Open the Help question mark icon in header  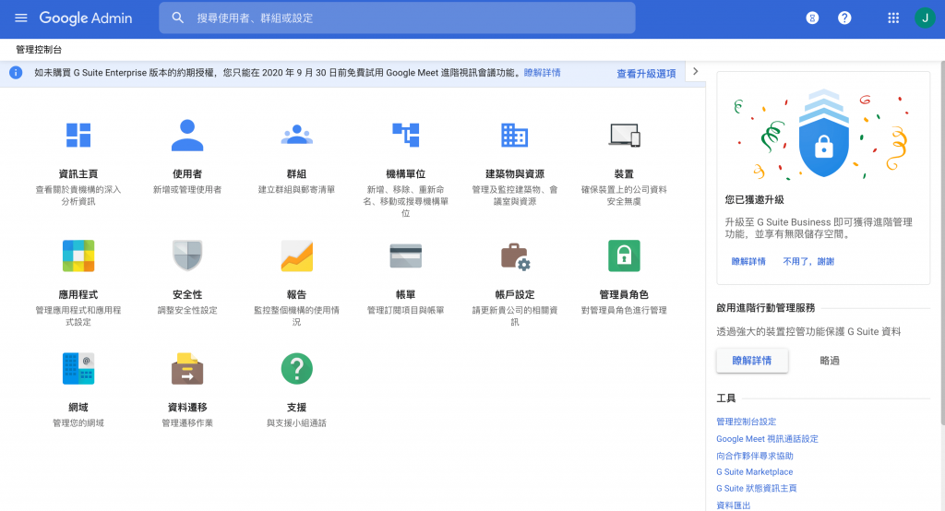(844, 18)
